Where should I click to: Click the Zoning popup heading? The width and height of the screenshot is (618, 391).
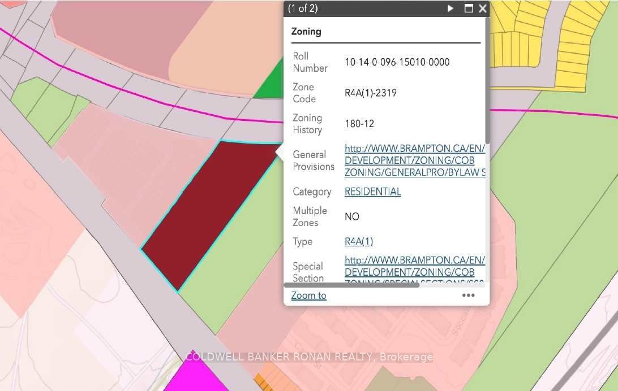click(x=306, y=32)
